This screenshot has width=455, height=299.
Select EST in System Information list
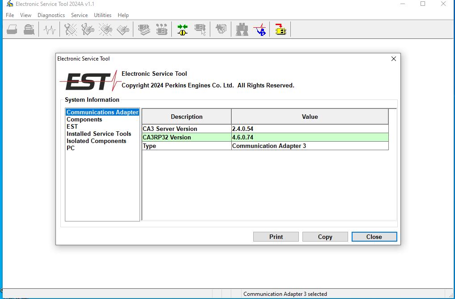pyautogui.click(x=72, y=126)
